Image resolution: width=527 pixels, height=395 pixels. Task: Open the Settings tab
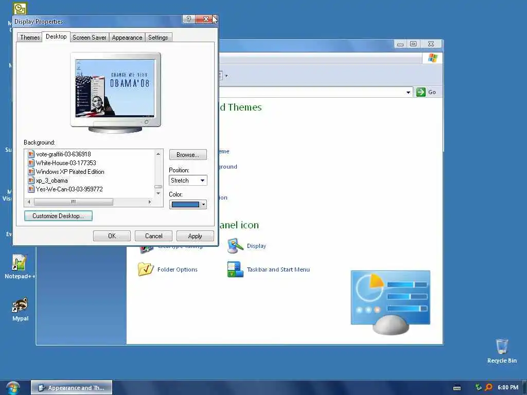[158, 37]
